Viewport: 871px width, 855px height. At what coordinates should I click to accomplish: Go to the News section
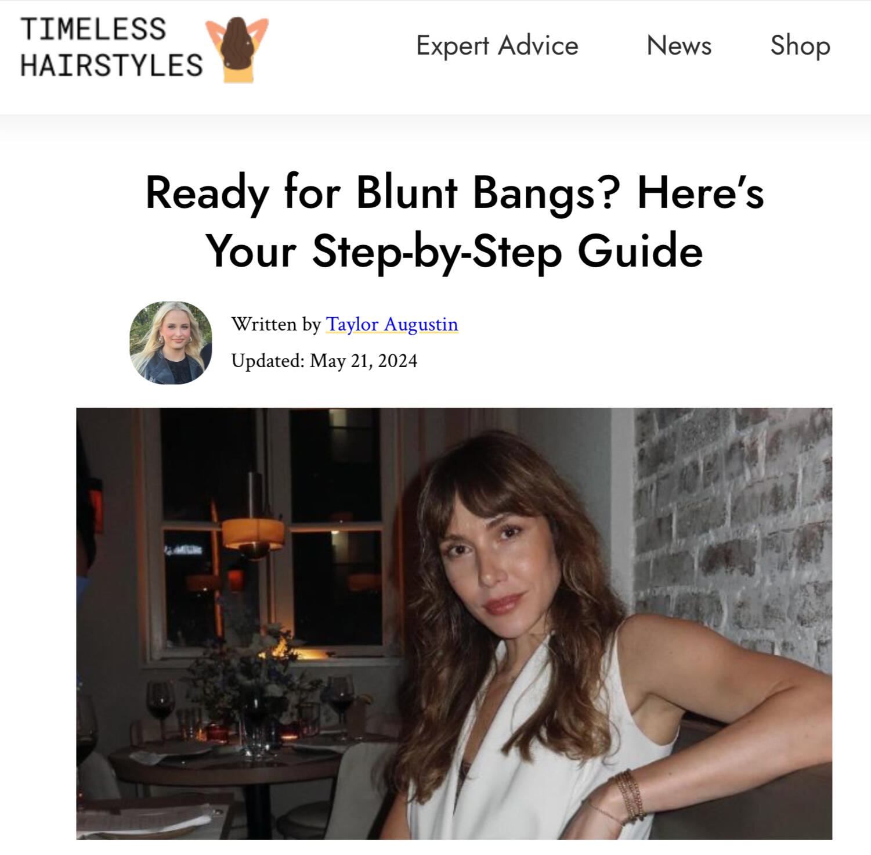[679, 45]
